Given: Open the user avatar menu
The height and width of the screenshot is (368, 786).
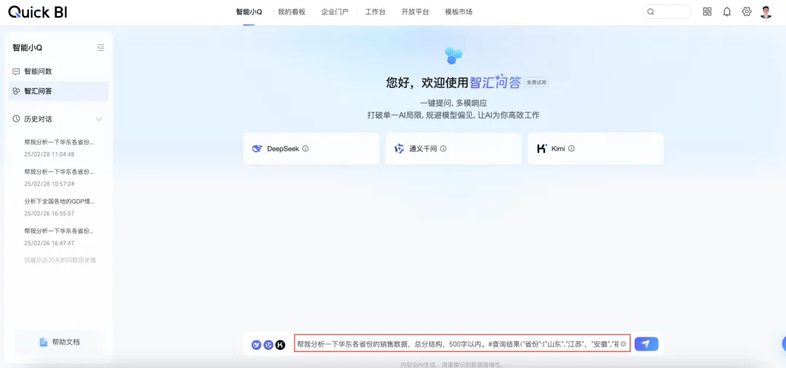Looking at the screenshot, I should pos(766,12).
